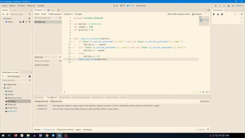Open the Перейти к menu in script editor

[x=68, y=14]
